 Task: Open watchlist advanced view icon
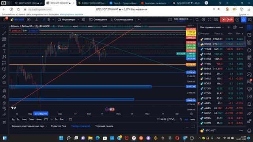click(x=235, y=27)
